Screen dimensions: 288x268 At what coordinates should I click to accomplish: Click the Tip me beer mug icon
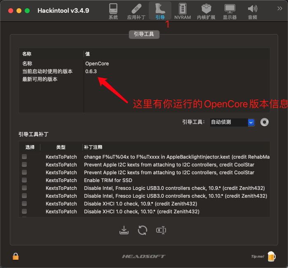pos(272,256)
